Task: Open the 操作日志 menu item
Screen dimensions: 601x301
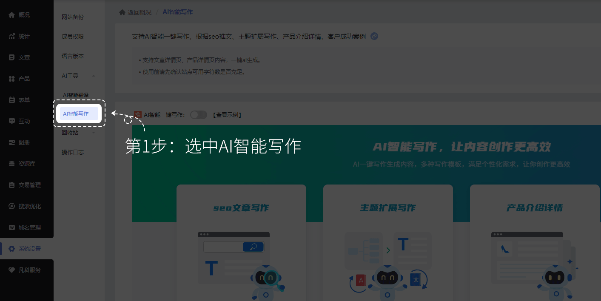Action: [x=73, y=152]
